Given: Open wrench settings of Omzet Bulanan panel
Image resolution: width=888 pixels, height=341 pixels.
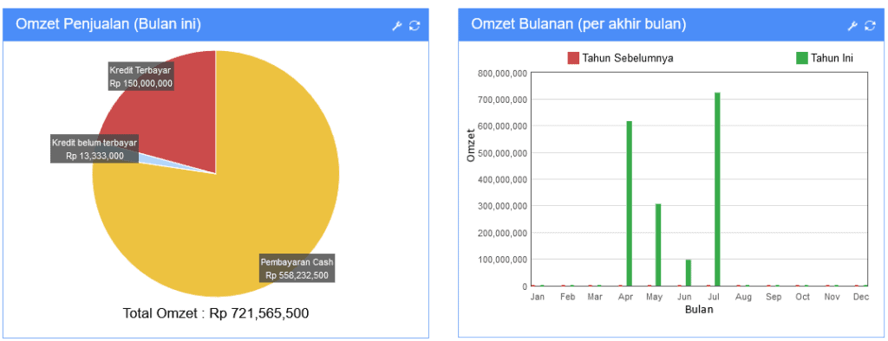Looking at the screenshot, I should point(852,25).
